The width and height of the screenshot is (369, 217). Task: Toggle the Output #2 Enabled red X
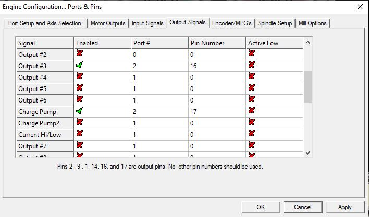coord(80,53)
